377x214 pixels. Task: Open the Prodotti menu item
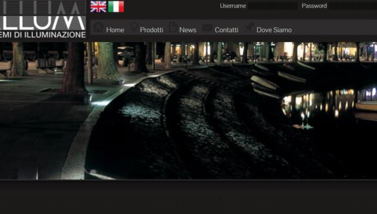(151, 30)
